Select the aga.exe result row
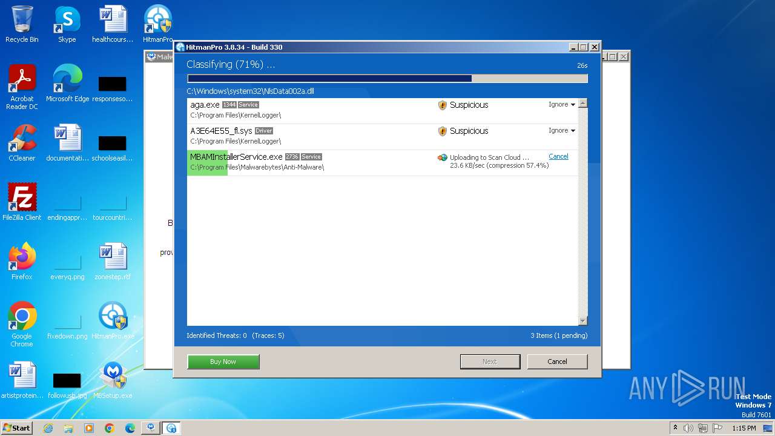The image size is (775, 436). pyautogui.click(x=383, y=111)
